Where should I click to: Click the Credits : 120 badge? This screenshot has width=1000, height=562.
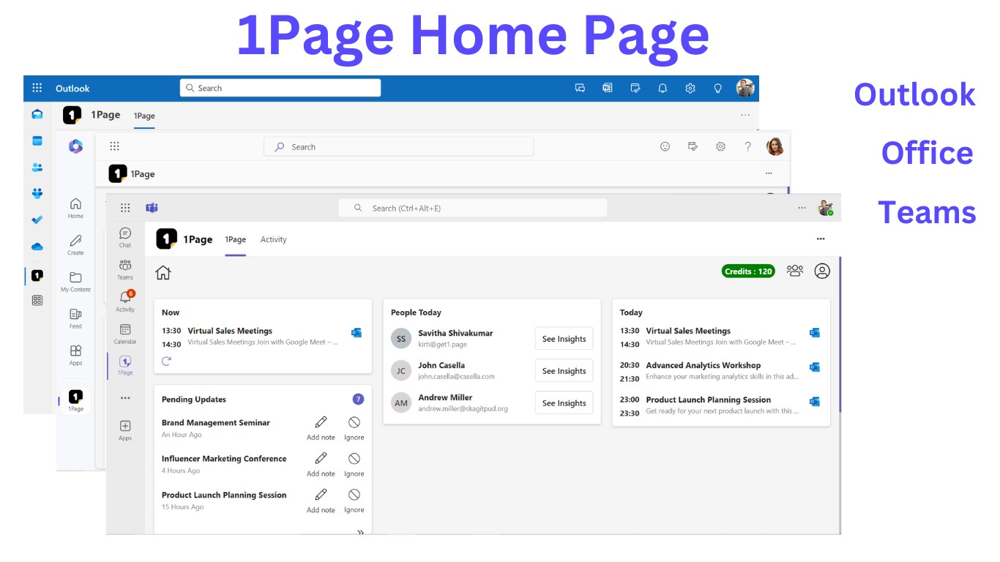click(x=748, y=271)
